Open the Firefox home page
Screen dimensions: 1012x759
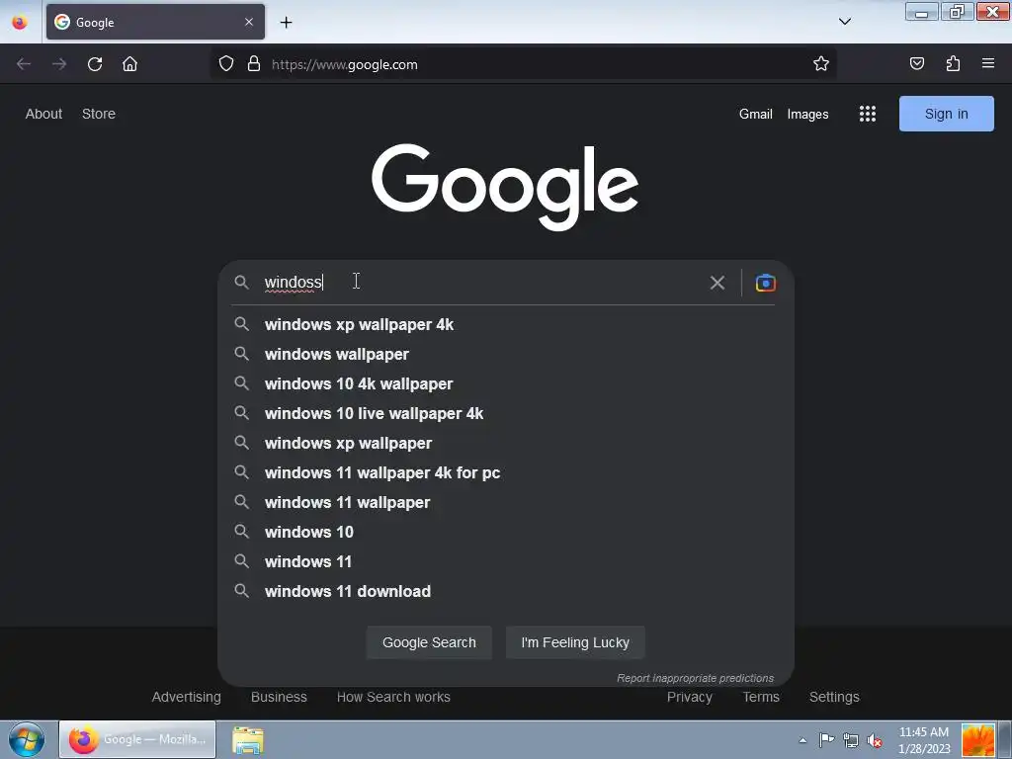coord(129,64)
